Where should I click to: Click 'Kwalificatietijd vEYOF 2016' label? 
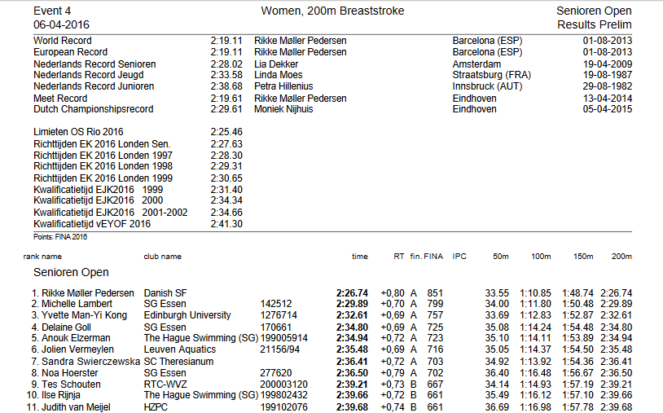(92, 224)
